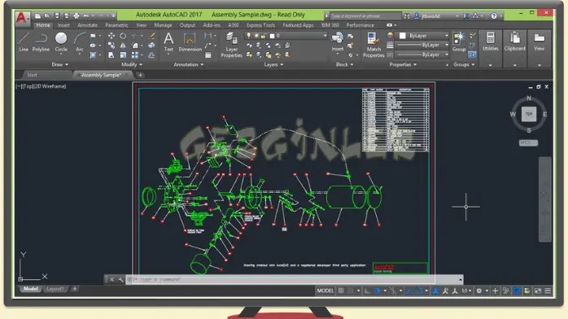This screenshot has width=568, height=319.
Task: Open the Home ribbon tab
Action: coord(43,25)
